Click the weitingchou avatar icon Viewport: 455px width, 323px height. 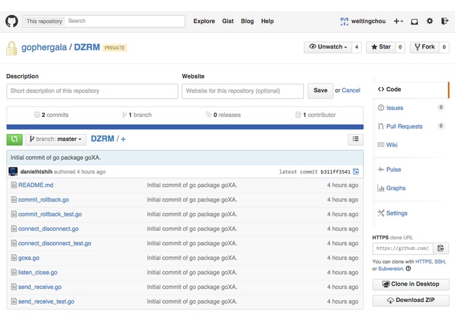coord(344,21)
